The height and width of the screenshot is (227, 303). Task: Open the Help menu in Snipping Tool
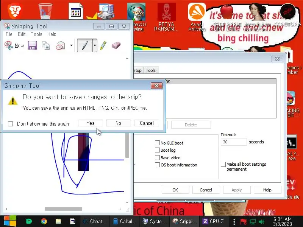pyautogui.click(x=52, y=34)
